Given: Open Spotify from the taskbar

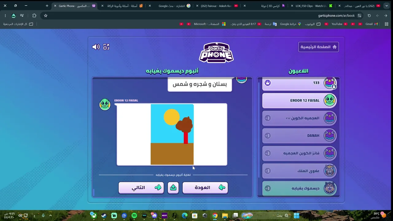Looking at the screenshot, I should 134,215.
